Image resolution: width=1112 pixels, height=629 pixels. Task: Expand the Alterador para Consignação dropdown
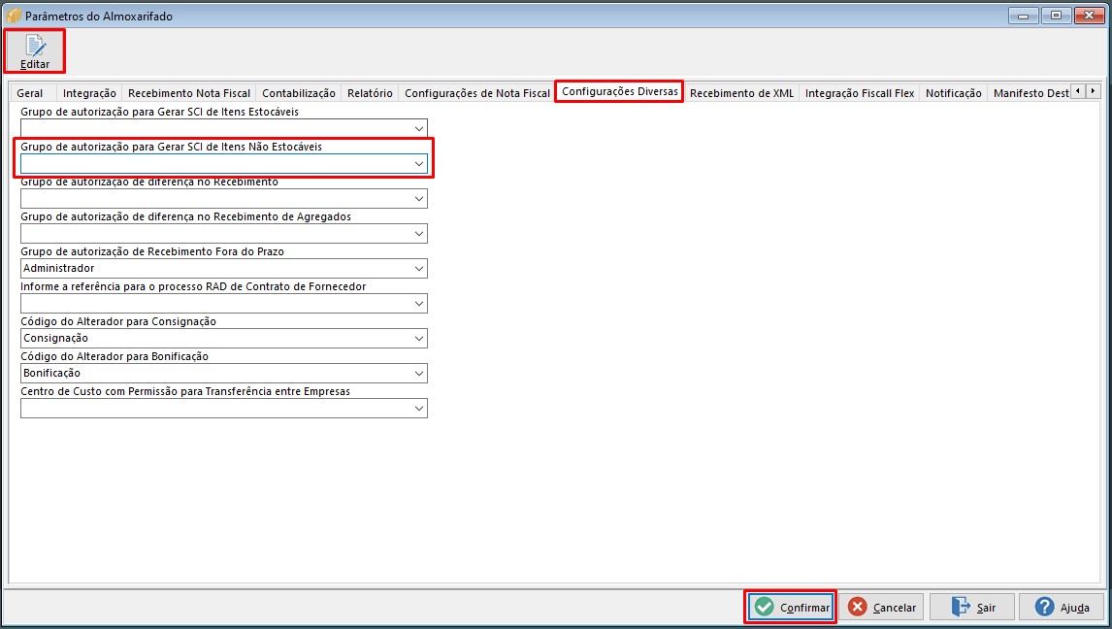pos(418,338)
